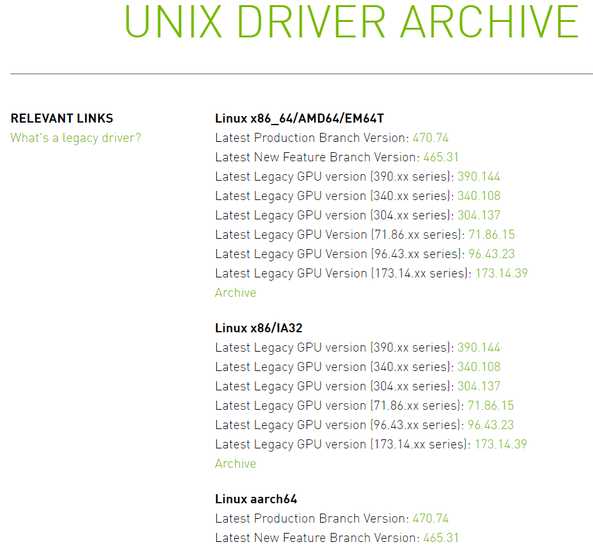Open 173.14.39 driver in Linux x86_64 section
593x551 pixels.
pyautogui.click(x=501, y=273)
